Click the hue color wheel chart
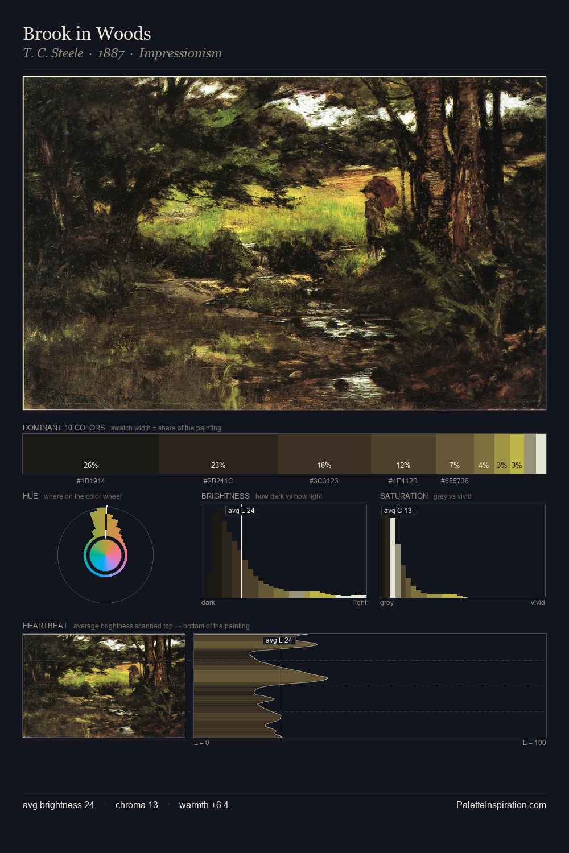This screenshot has width=569, height=853. pyautogui.click(x=105, y=554)
